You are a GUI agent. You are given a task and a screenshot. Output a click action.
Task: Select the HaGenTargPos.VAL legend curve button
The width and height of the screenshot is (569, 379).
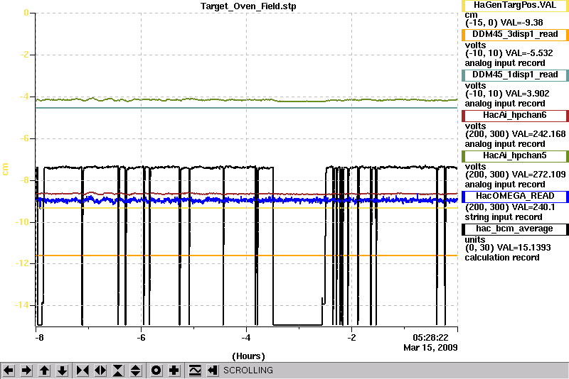[x=515, y=6]
